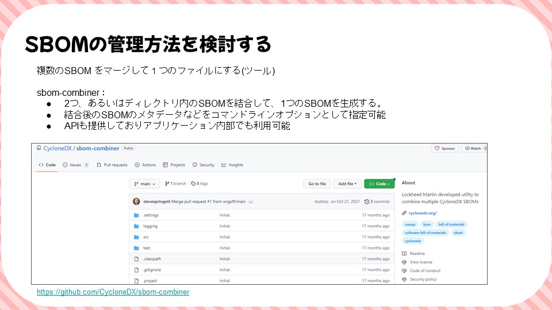
Task: Select the Code tab
Action: tap(47, 165)
